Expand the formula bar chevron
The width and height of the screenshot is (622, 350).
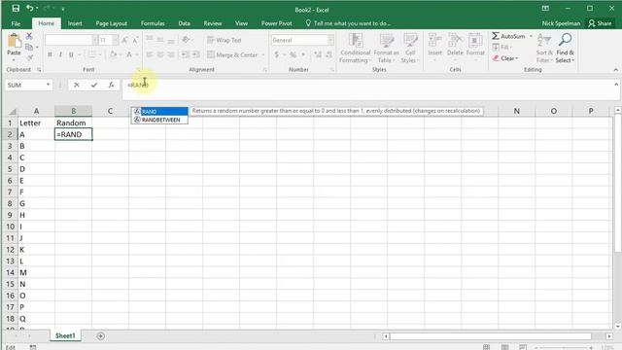coord(616,85)
